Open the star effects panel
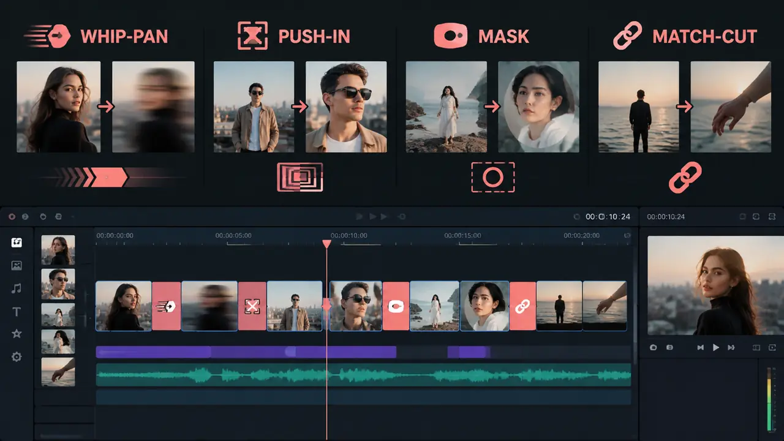Viewport: 784px width, 441px height. point(17,334)
